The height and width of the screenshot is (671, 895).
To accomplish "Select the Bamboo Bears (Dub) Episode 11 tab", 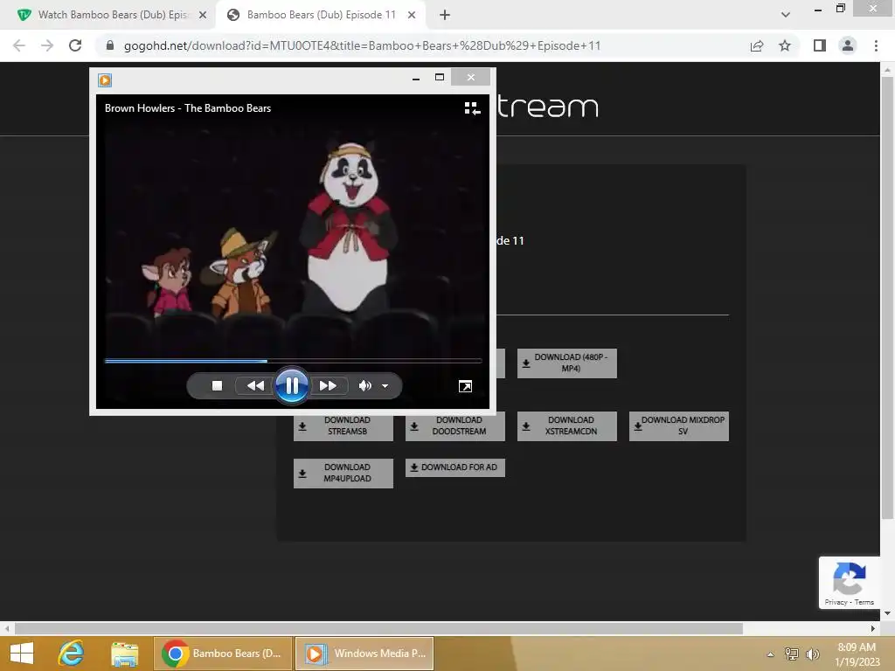I will pyautogui.click(x=321, y=15).
